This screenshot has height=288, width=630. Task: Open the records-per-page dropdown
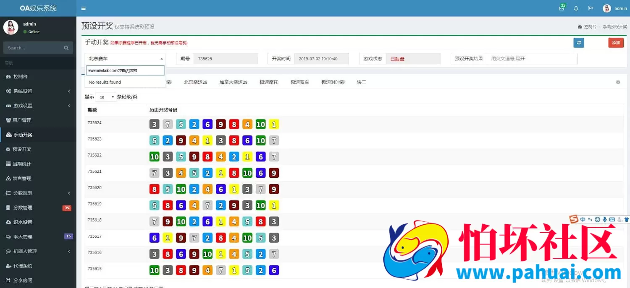105,97
